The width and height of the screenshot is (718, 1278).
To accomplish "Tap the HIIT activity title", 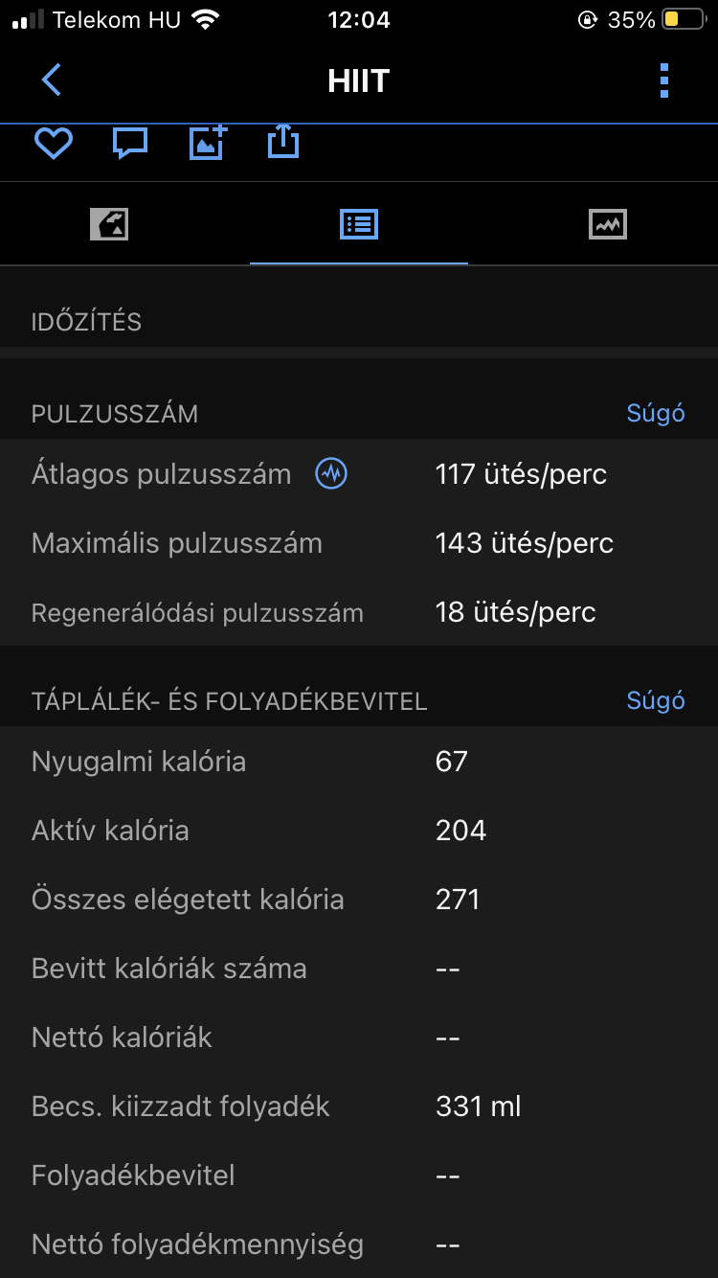I will point(359,80).
